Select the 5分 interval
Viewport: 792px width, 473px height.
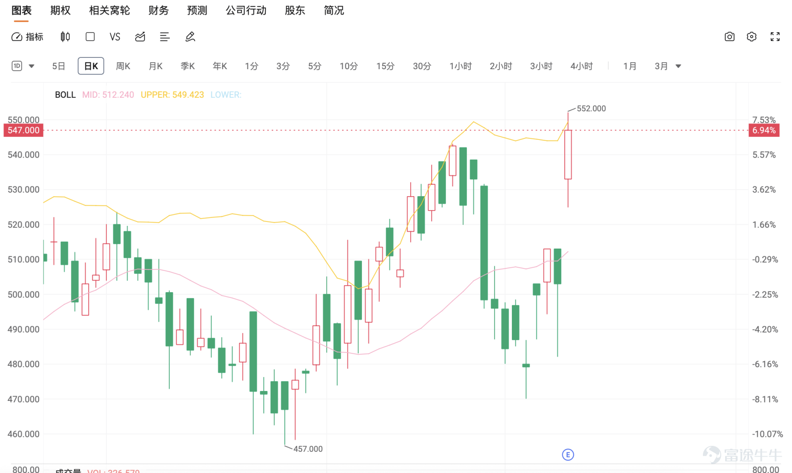(315, 66)
